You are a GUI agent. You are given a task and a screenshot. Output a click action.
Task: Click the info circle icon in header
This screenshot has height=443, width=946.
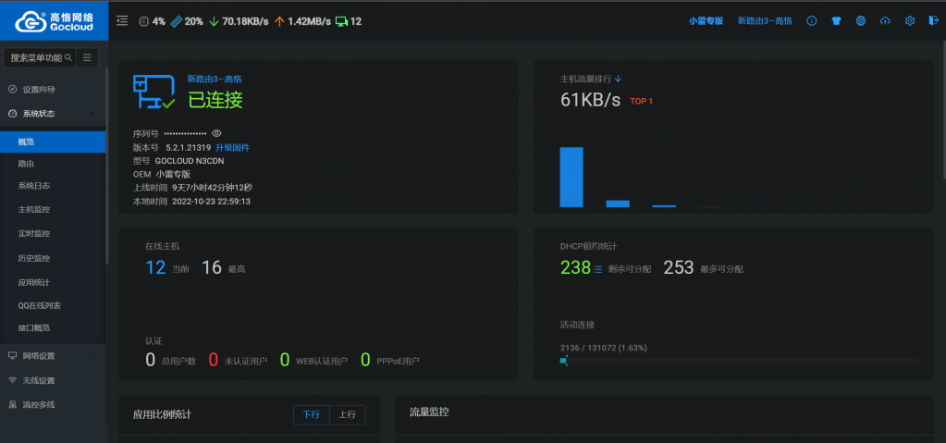point(812,20)
